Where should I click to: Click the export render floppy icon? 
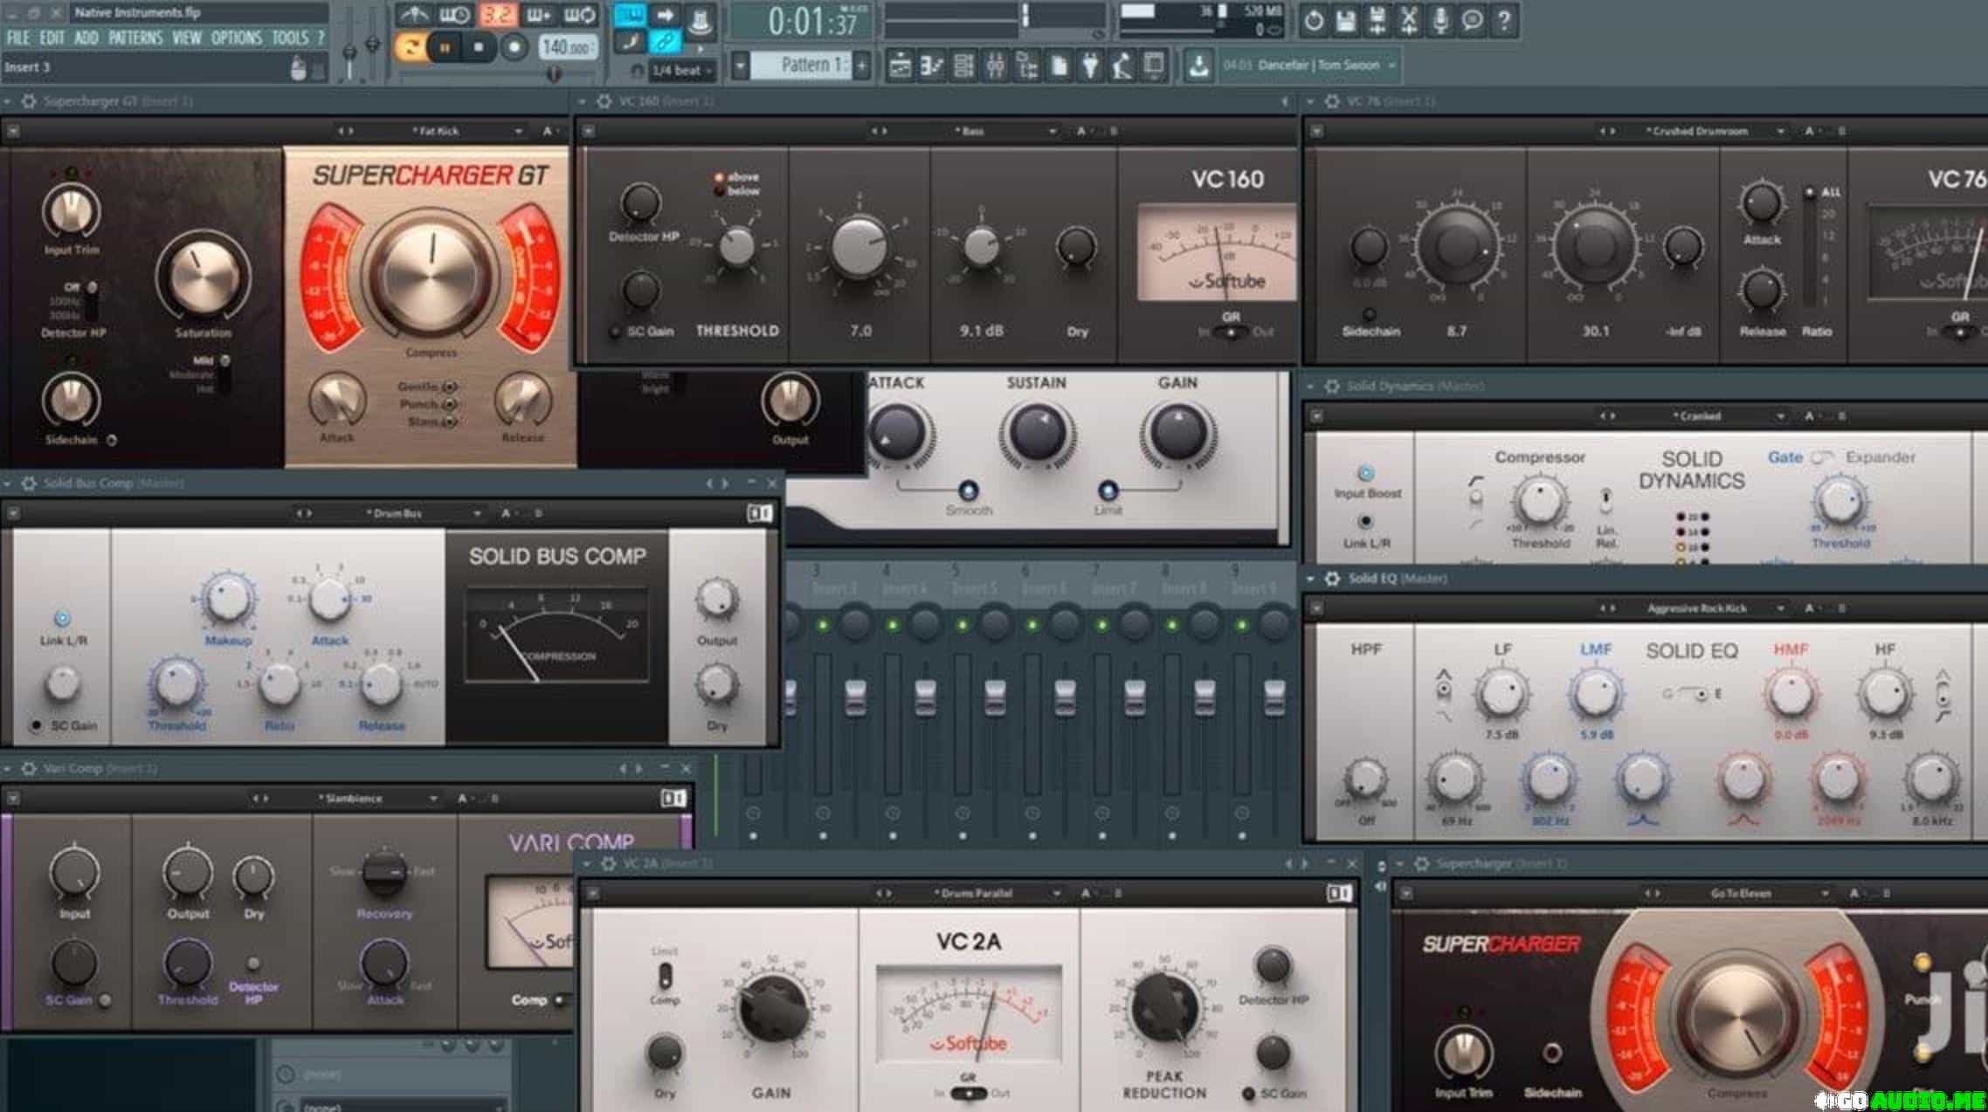(1377, 20)
